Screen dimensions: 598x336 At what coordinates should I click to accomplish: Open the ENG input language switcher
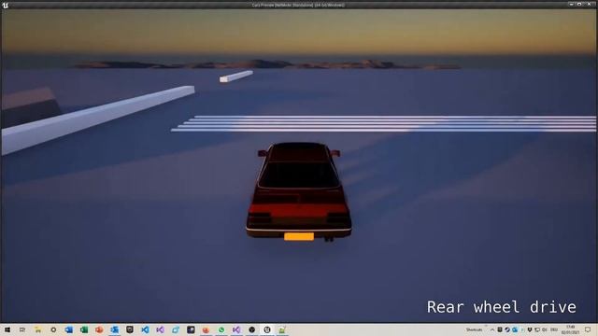pos(554,329)
